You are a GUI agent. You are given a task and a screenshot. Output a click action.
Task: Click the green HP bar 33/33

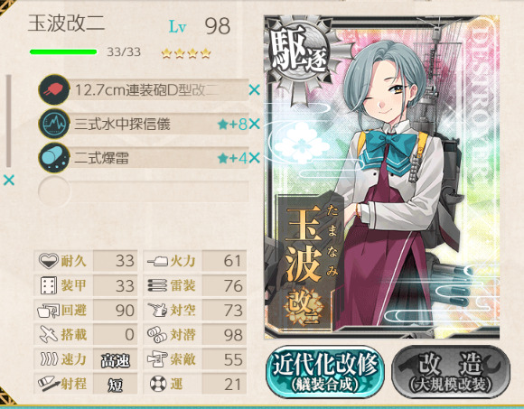(63, 51)
